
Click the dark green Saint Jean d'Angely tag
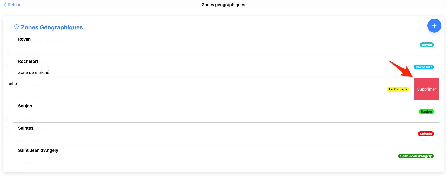coord(416,156)
